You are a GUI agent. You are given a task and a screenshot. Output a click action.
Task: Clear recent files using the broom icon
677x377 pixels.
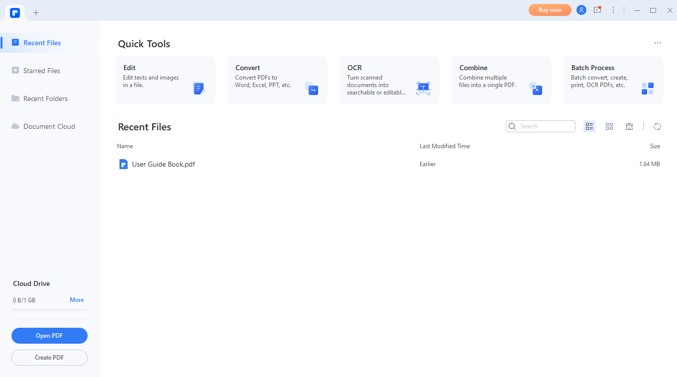click(x=629, y=126)
